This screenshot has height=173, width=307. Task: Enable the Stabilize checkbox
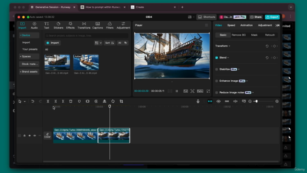pyautogui.click(x=216, y=69)
